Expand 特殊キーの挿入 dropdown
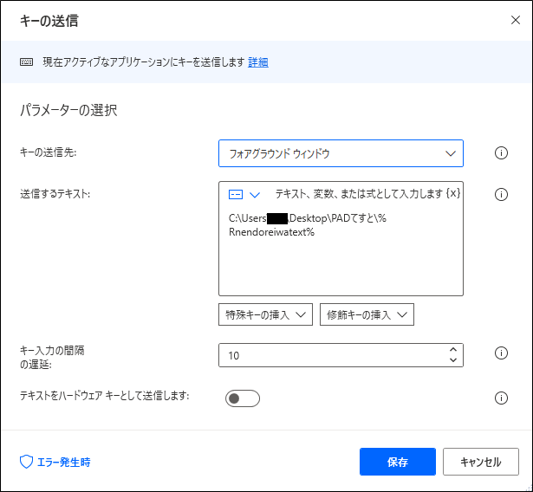The image size is (533, 492). click(x=265, y=314)
